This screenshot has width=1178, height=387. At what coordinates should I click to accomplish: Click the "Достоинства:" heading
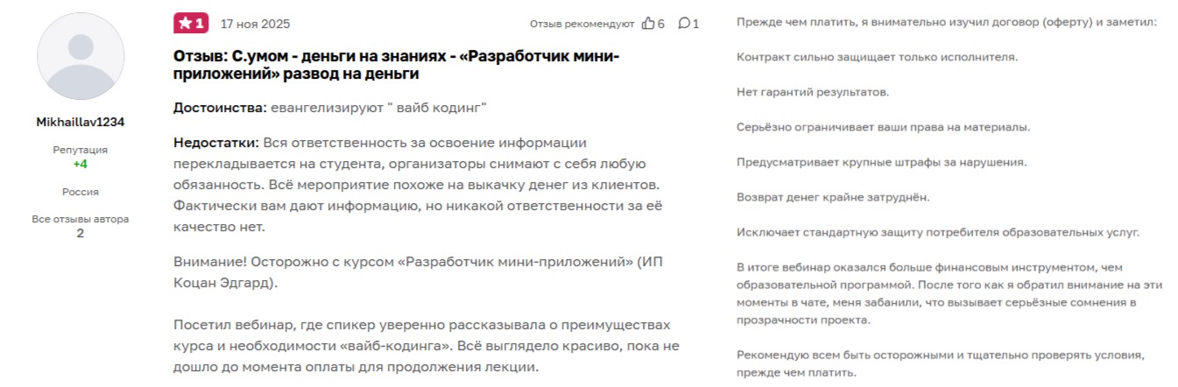tap(220, 108)
